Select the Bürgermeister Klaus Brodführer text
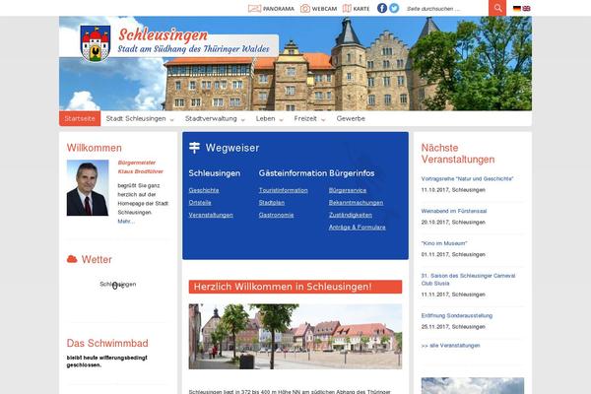The height and width of the screenshot is (394, 591). 140,167
